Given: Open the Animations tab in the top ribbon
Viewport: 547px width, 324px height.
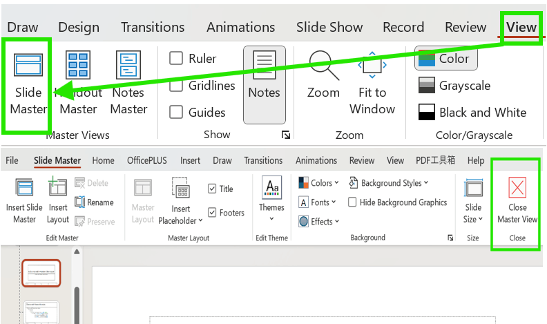Looking at the screenshot, I should point(241,27).
